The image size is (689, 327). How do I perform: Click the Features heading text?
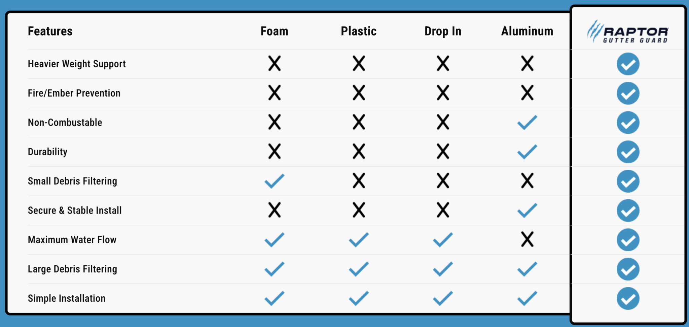coord(50,31)
